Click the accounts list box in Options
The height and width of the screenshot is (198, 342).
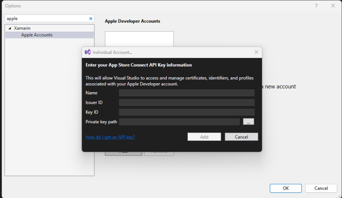[x=139, y=39]
